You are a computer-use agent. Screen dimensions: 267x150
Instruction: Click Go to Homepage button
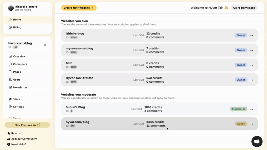(244, 8)
